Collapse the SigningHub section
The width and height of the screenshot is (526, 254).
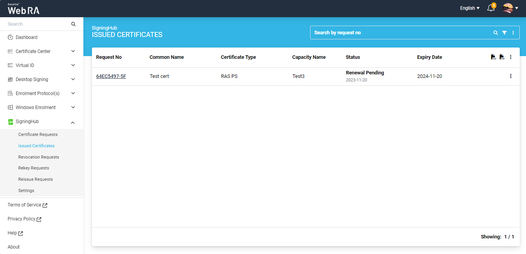[73, 122]
